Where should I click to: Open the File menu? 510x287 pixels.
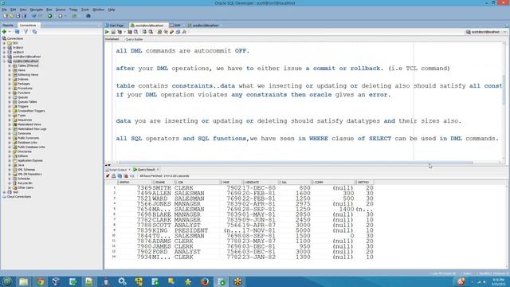pyautogui.click(x=4, y=10)
